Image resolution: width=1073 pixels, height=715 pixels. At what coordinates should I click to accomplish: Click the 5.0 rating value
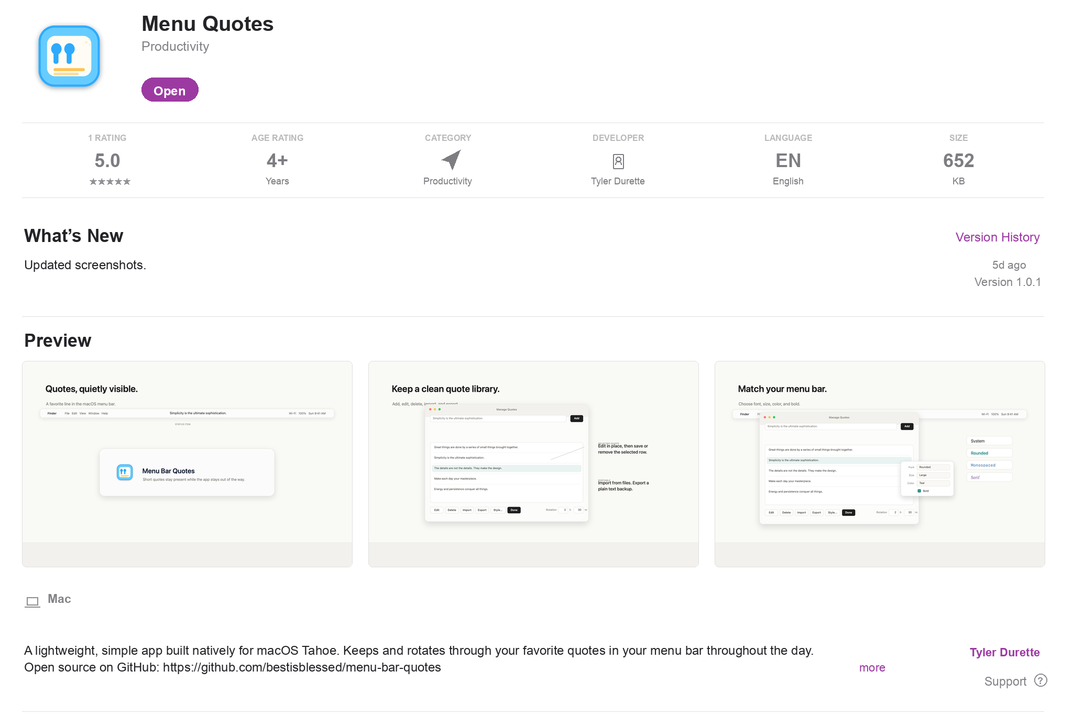point(107,161)
